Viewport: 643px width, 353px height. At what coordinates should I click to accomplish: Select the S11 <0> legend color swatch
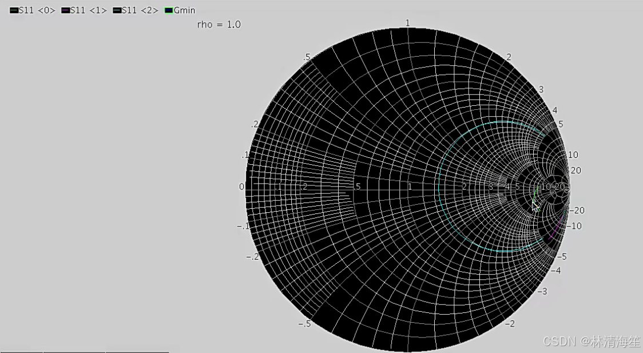(x=14, y=10)
